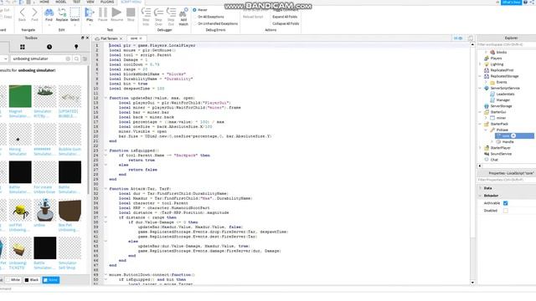
Task: Click the Back navigation arrow
Action: coord(23,15)
